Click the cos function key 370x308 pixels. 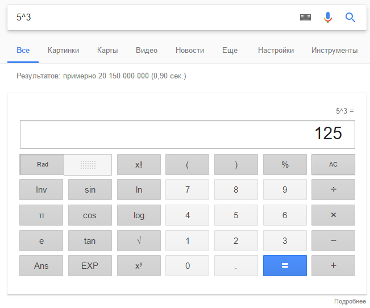coord(90,215)
